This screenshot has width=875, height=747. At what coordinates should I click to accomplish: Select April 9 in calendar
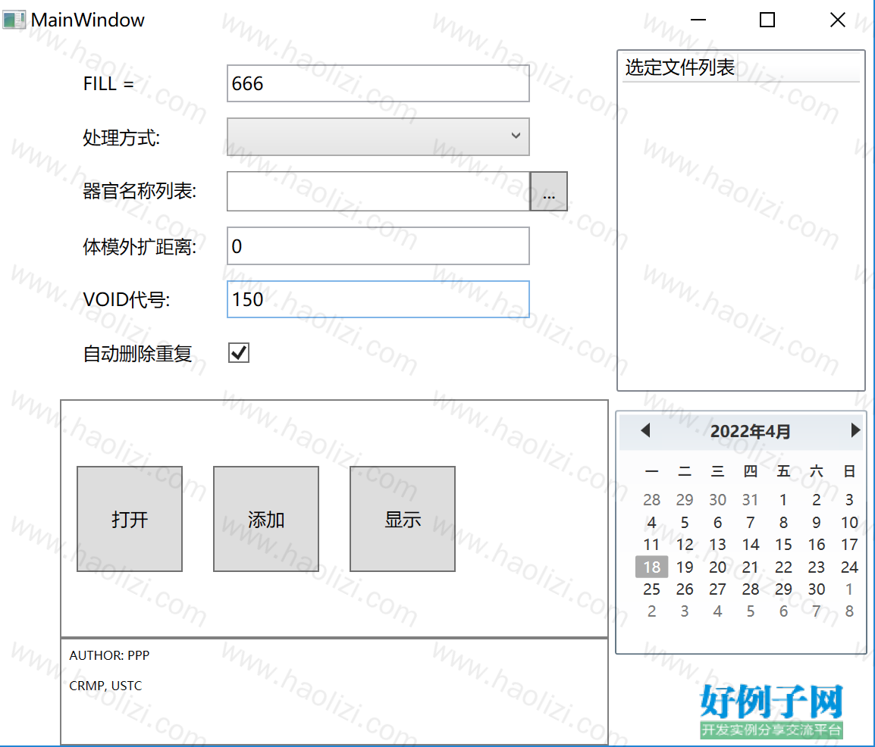[817, 522]
